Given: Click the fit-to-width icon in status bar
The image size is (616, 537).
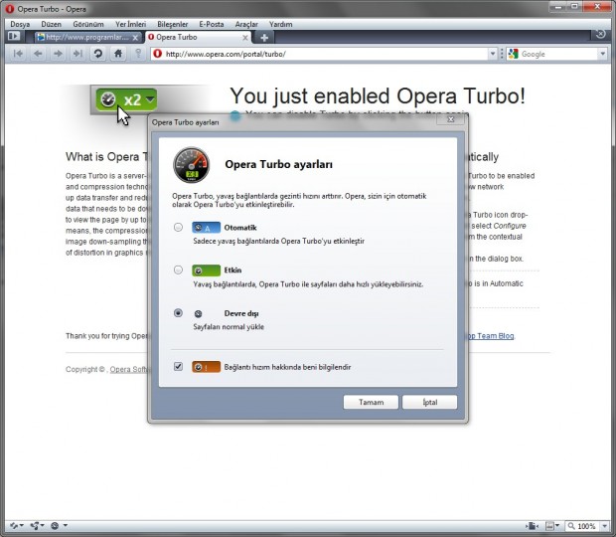Looking at the screenshot, I should 532,526.
